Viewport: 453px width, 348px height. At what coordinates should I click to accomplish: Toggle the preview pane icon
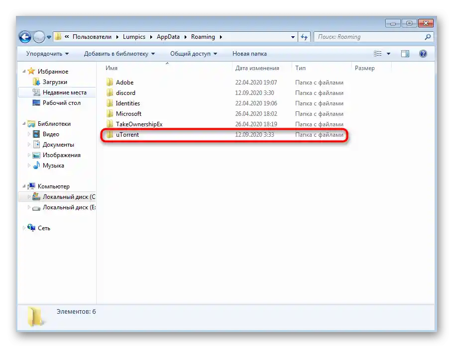(x=405, y=54)
